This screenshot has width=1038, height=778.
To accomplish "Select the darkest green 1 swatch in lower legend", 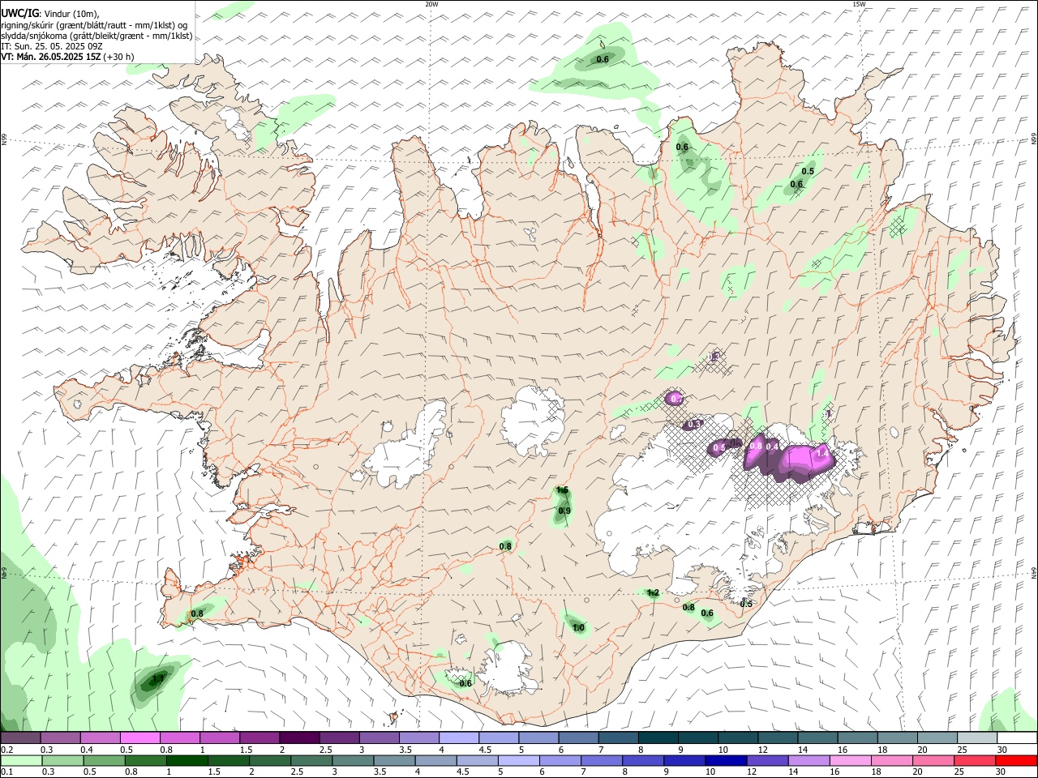I will coord(187,760).
